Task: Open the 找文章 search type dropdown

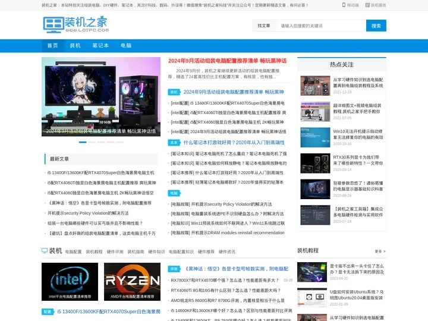Action: 264,26
